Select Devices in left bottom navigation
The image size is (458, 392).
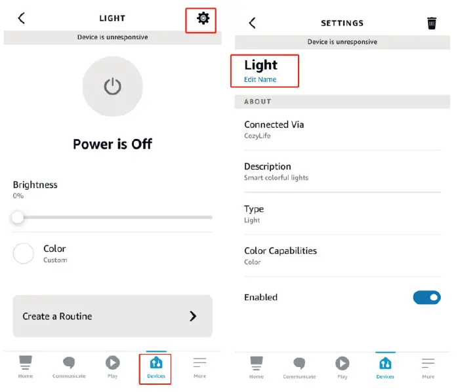click(156, 366)
